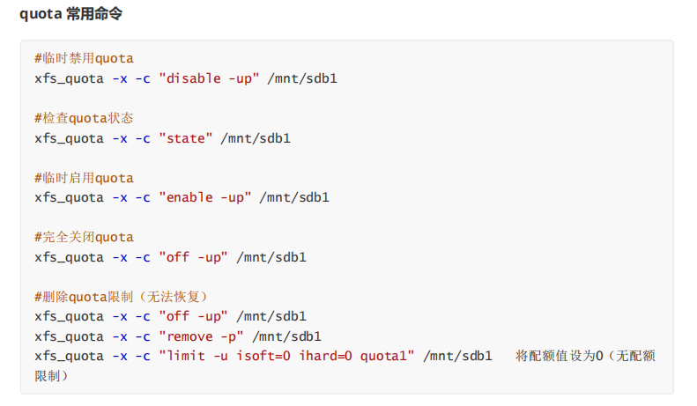
Task: Click the quoted text "state"
Action: click(x=186, y=138)
